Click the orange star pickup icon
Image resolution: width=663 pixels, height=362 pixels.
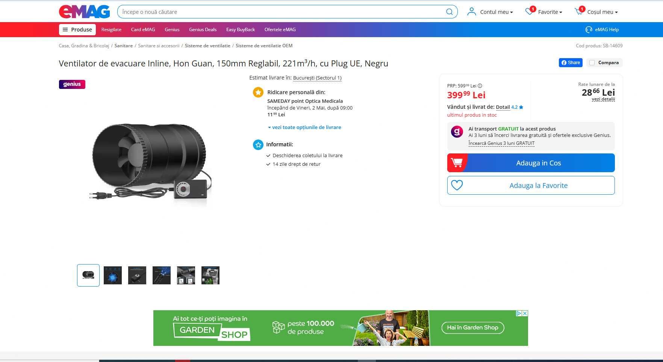tap(258, 92)
